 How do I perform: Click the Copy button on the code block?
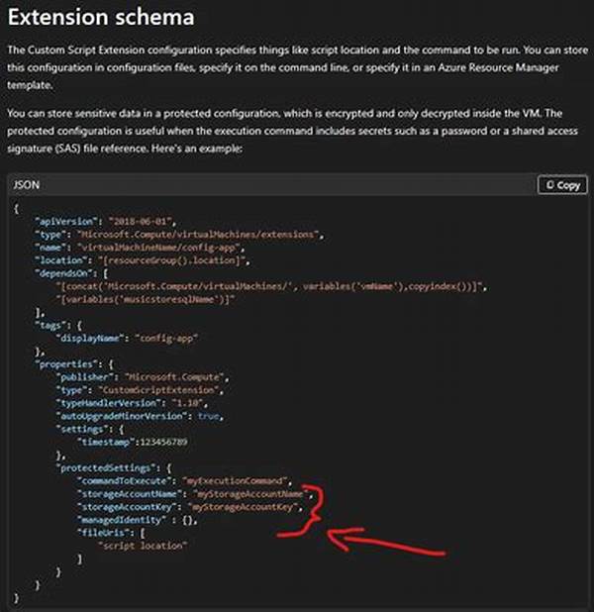click(x=561, y=185)
